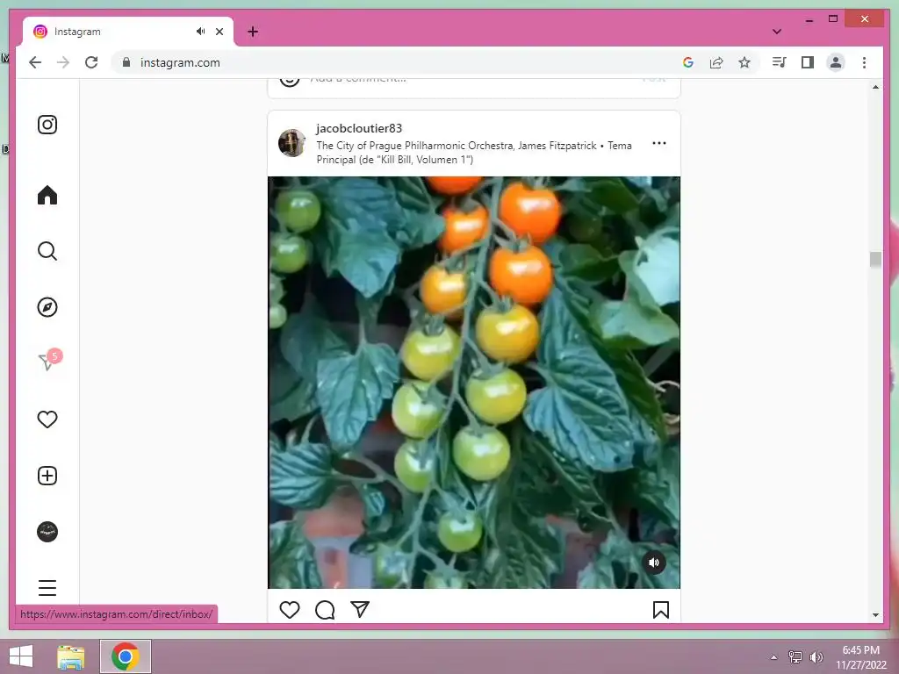The width and height of the screenshot is (899, 674).
Task: Go back in browser
Action: [x=35, y=62]
